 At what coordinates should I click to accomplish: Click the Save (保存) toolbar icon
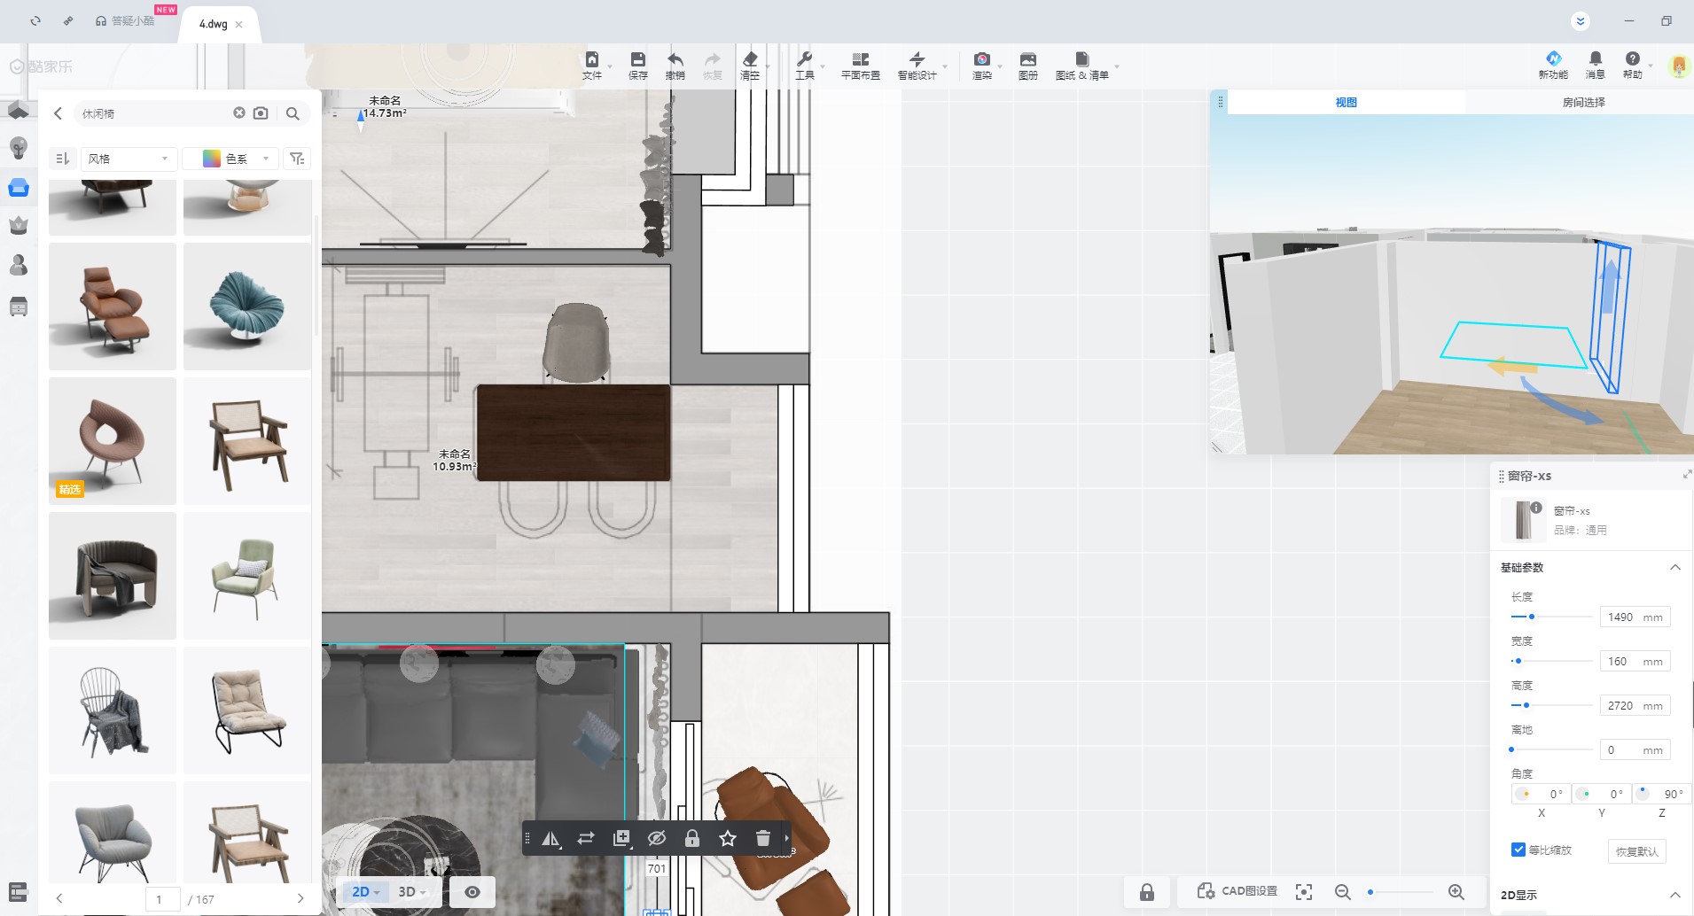637,65
